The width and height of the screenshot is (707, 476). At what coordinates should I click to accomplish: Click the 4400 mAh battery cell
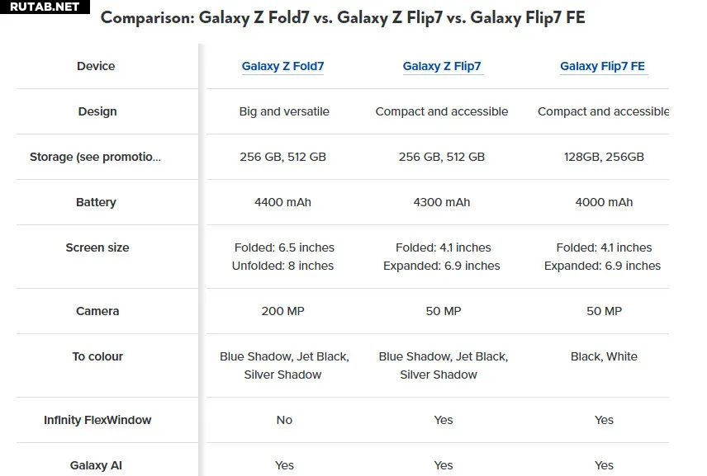[x=282, y=202]
